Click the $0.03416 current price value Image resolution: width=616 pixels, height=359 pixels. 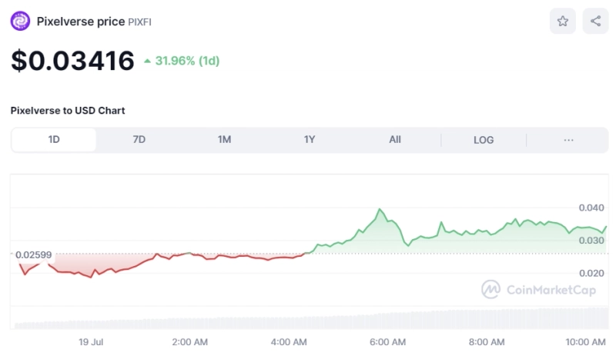(x=72, y=61)
